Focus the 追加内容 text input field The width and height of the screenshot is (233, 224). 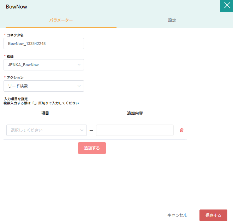click(135, 130)
